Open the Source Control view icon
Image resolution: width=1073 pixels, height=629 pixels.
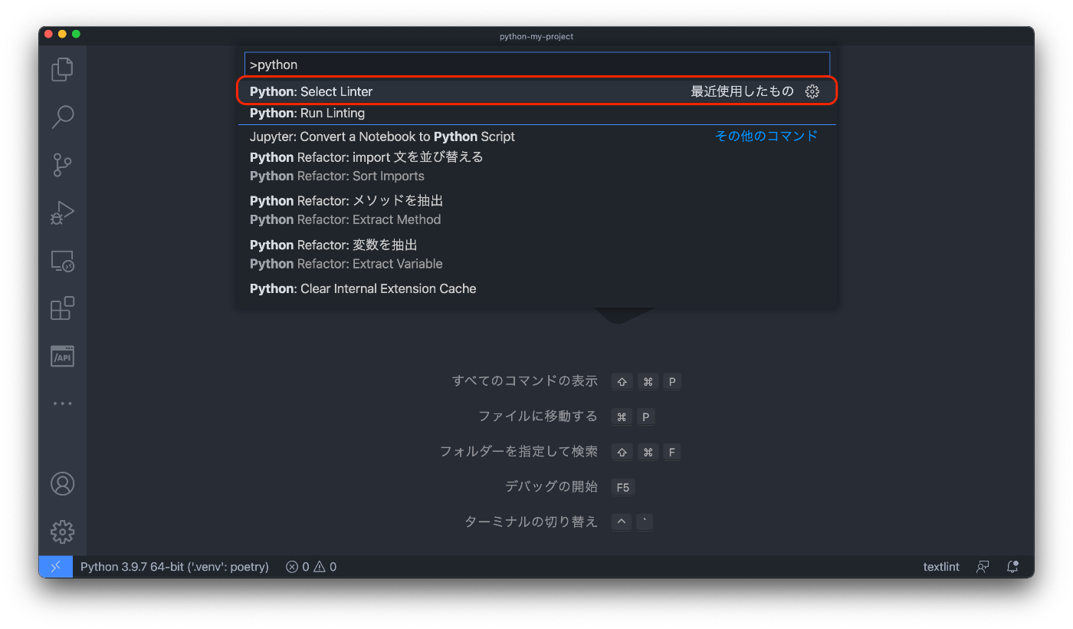[x=62, y=165]
